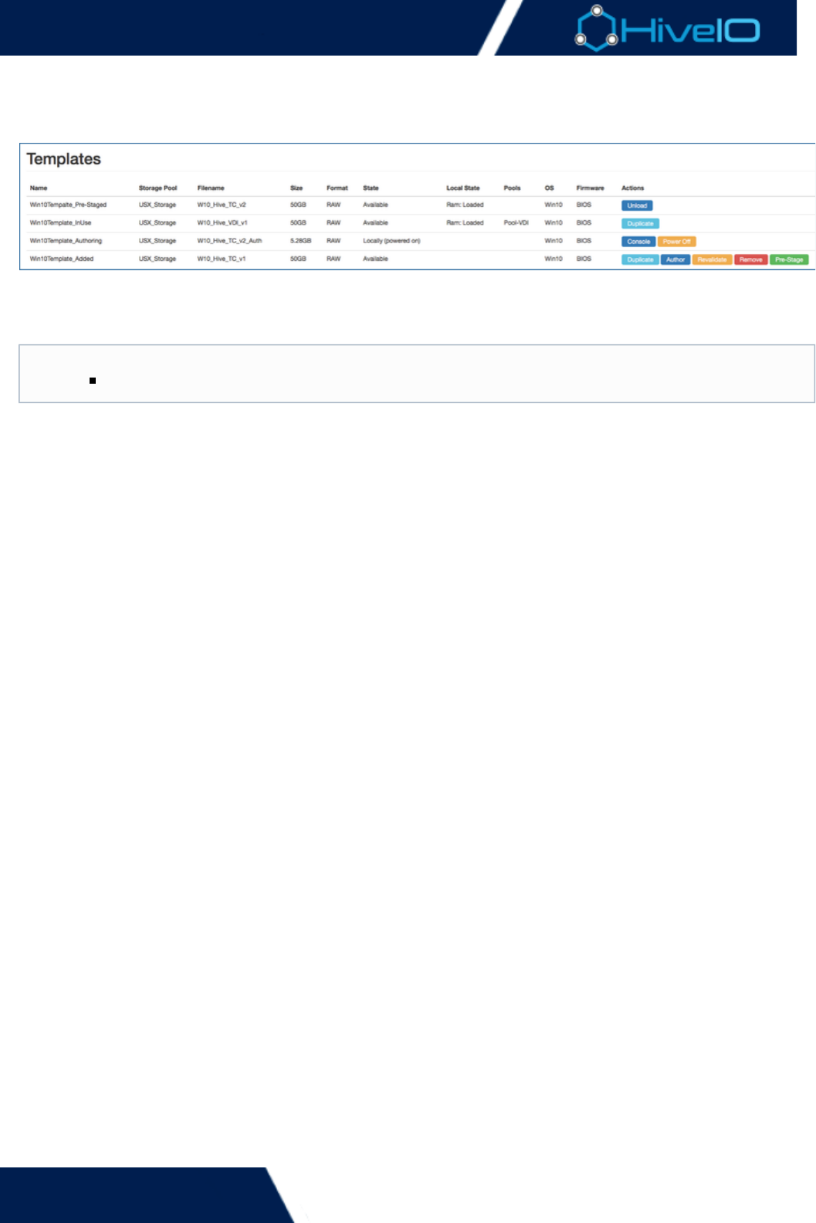Click filename W10_Hive_VDI_v1
The height and width of the screenshot is (1223, 816).
[x=222, y=222]
